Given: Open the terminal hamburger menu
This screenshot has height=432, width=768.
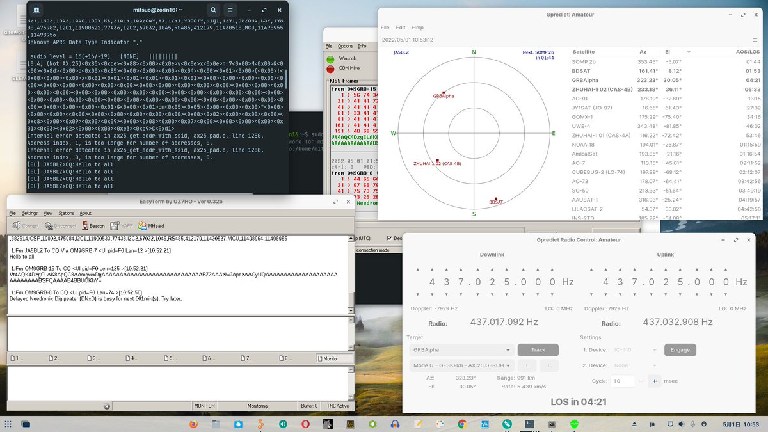Looking at the screenshot, I should click(x=231, y=10).
